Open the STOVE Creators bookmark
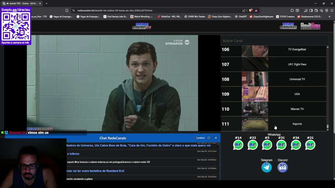The width and height of the screenshot is (335, 188). click(285, 16)
